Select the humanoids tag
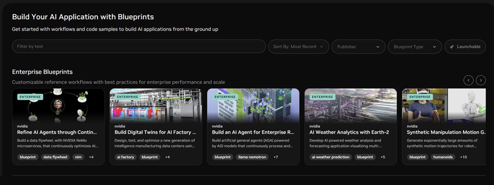 (443, 157)
